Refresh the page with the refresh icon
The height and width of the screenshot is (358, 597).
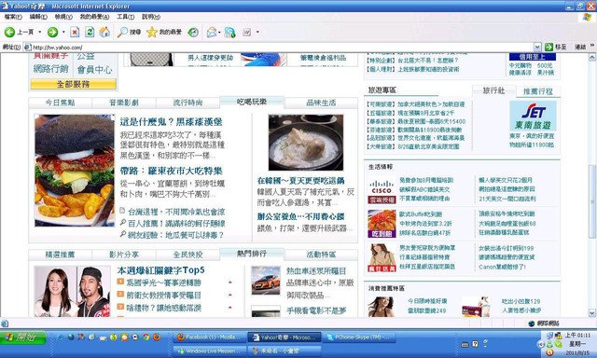(x=90, y=33)
